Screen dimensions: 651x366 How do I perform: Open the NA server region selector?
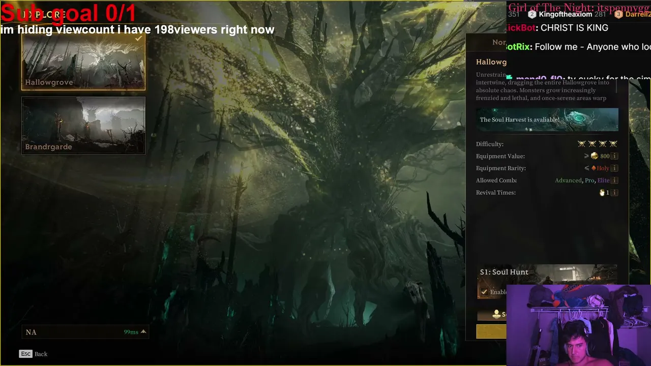85,332
